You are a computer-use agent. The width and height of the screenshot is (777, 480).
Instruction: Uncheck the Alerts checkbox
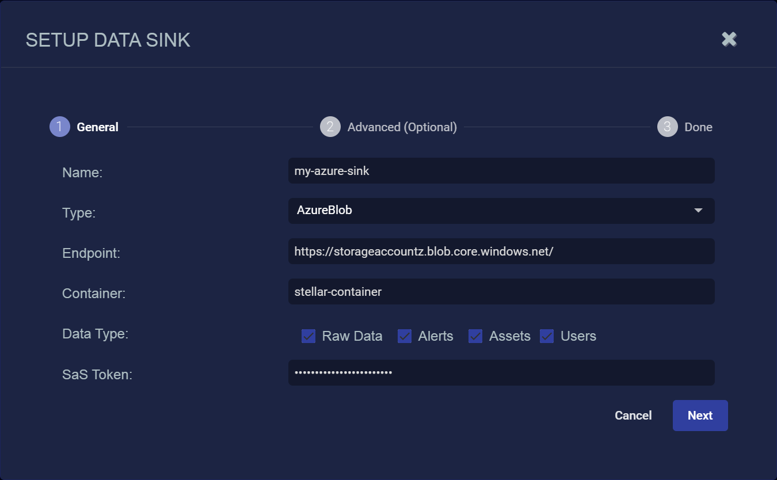[405, 336]
